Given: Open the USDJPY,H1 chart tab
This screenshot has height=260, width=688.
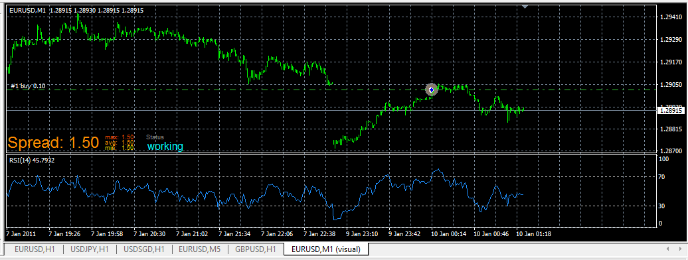Looking at the screenshot, I should (90, 249).
